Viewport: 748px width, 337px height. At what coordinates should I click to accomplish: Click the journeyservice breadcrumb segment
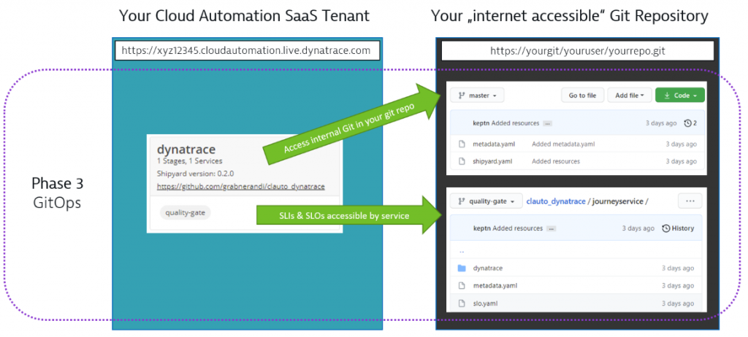pyautogui.click(x=617, y=201)
